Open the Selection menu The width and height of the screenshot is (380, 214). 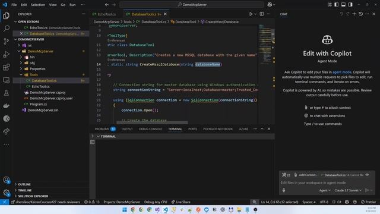coord(38,5)
